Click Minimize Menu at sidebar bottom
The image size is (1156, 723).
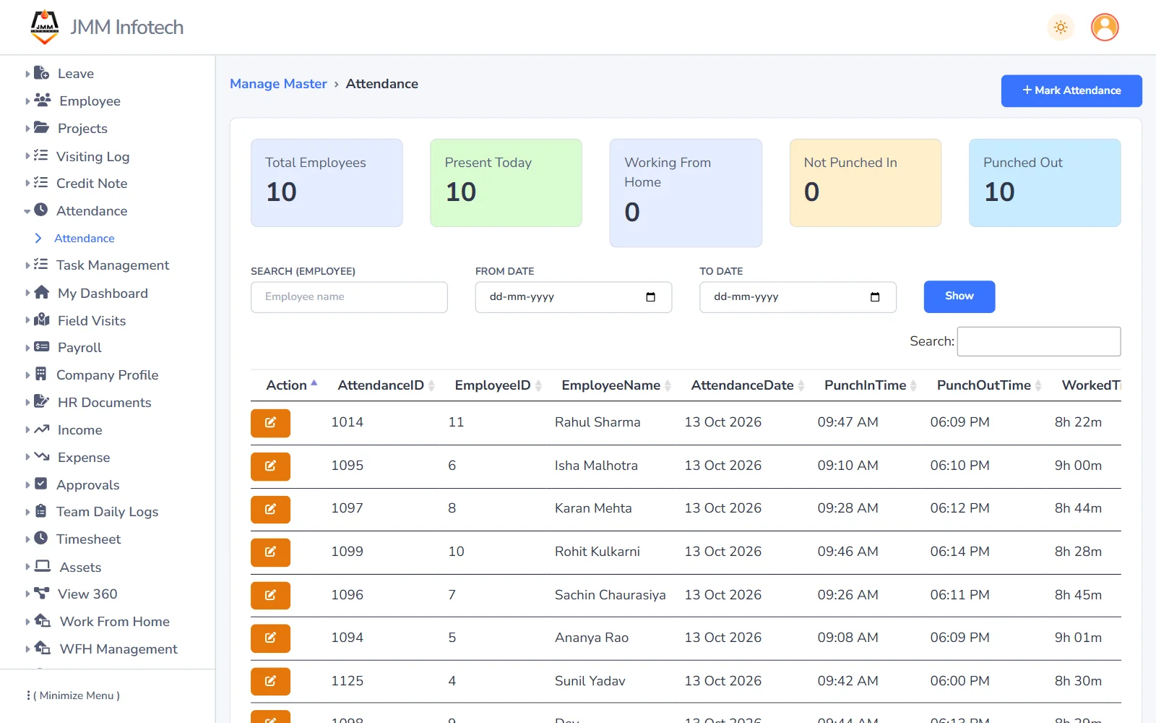click(x=73, y=696)
